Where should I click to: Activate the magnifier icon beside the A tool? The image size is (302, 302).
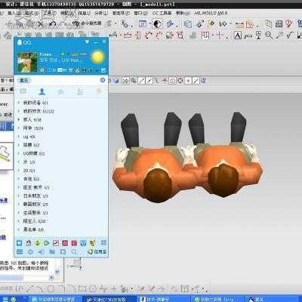[x=269, y=35]
